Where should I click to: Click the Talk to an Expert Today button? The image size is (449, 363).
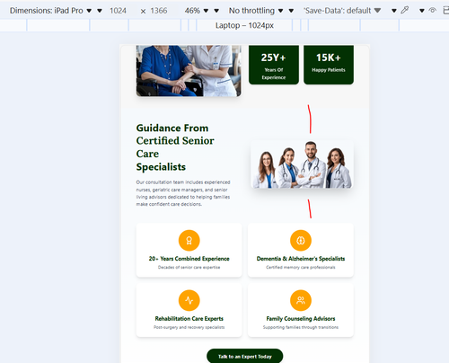pyautogui.click(x=245, y=356)
